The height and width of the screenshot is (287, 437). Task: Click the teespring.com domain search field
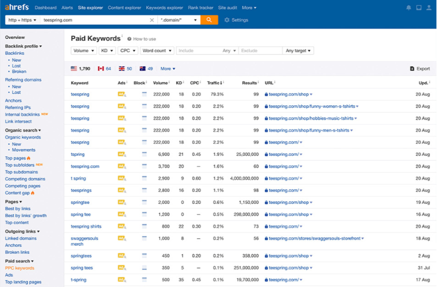(95, 20)
